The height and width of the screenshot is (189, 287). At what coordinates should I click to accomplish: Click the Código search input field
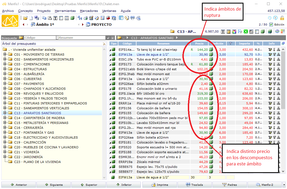click(40, 38)
